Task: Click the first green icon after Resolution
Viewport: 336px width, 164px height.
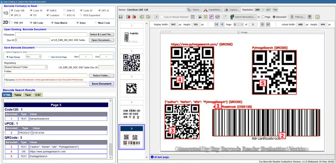Action: pyautogui.click(x=269, y=9)
